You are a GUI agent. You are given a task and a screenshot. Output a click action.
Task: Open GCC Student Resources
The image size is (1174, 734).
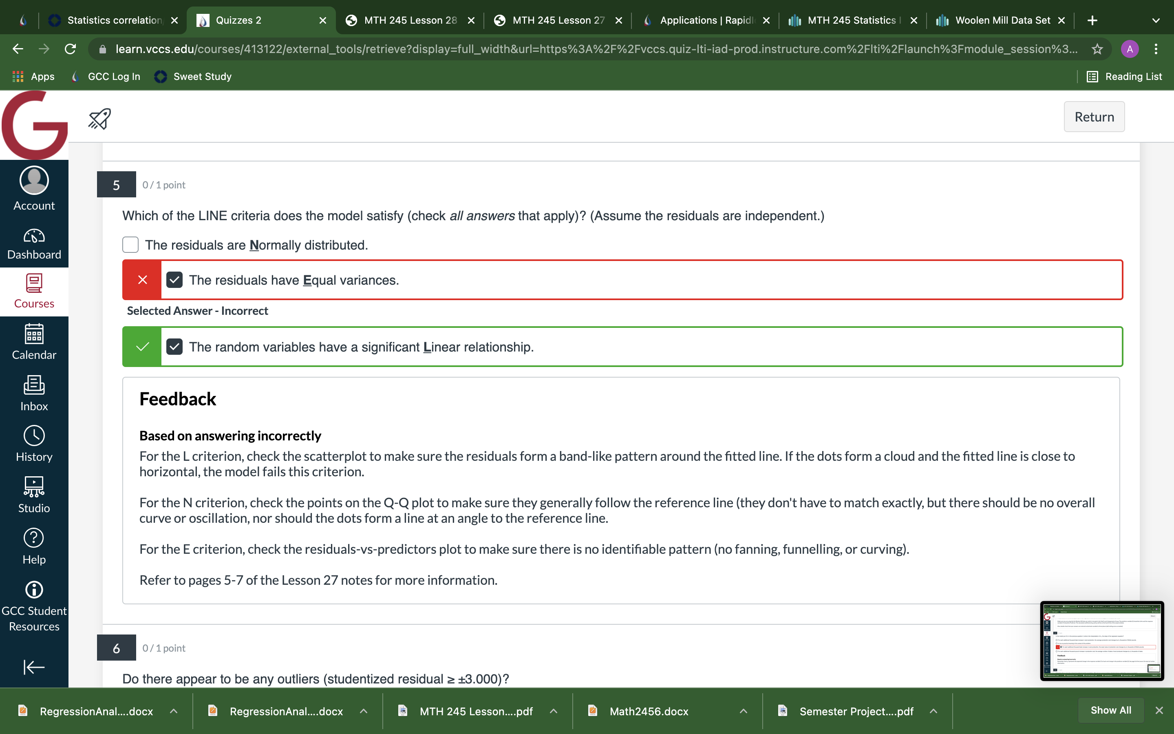coord(34,606)
